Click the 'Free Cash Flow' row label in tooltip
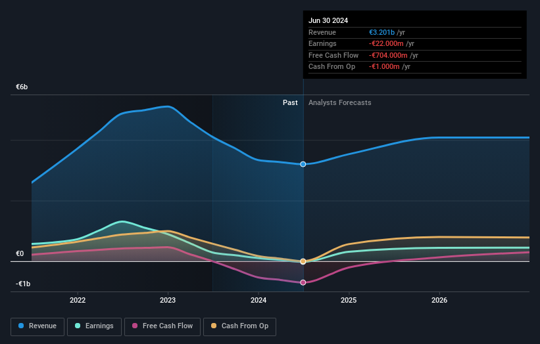Viewport: 540px width, 344px height. tap(333, 55)
